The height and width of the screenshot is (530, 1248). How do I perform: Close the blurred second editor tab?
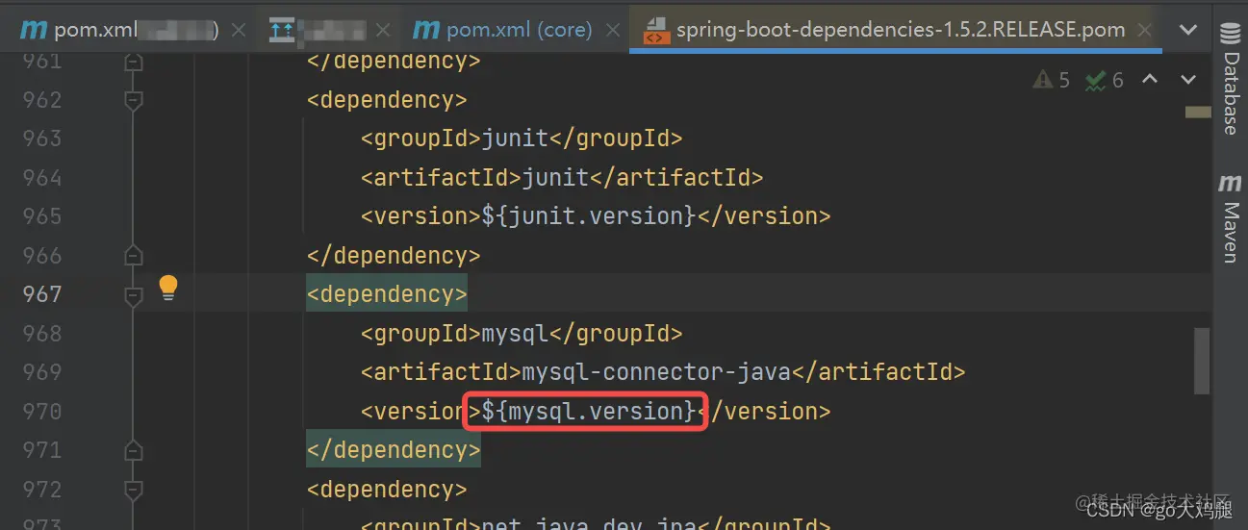point(383,30)
